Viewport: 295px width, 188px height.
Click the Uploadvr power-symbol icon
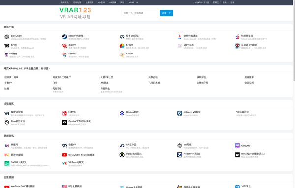(x=122, y=155)
